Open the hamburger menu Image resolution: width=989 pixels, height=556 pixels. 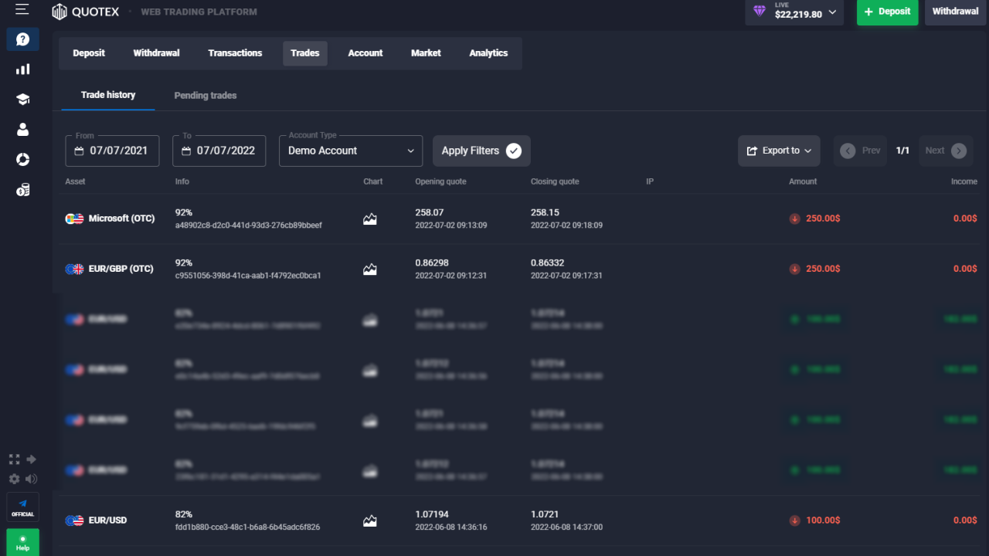click(22, 9)
